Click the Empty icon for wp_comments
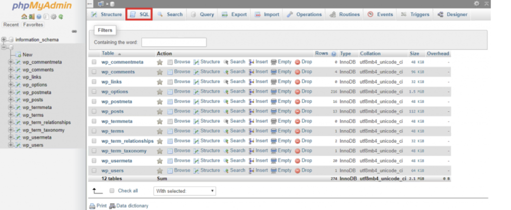This screenshot has height=210, width=511. click(x=274, y=72)
